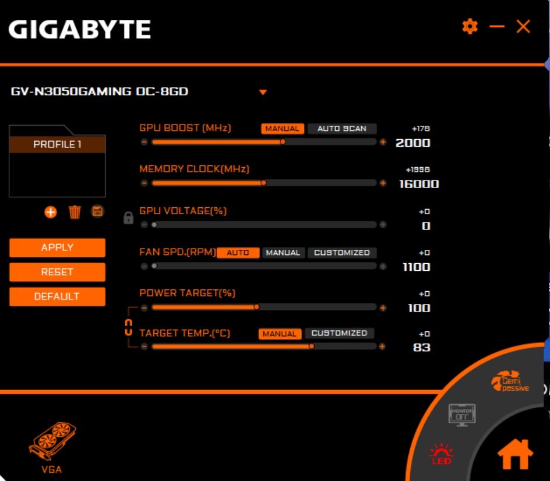Increase GPU Boost with plus icon
Screen dimensions: 550x481
tap(383, 142)
